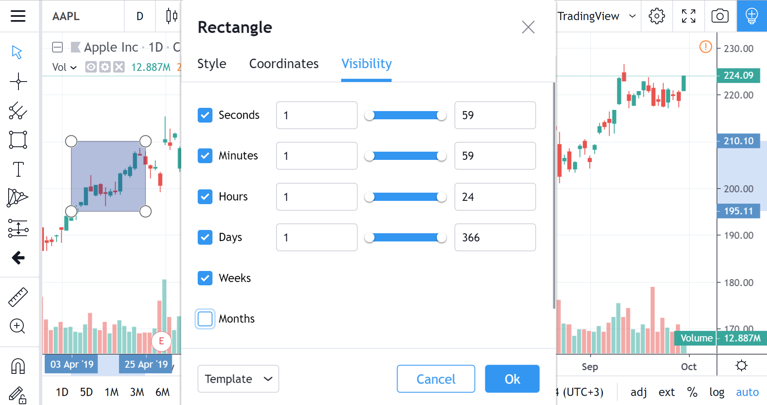Disable the Weeks checkbox

pyautogui.click(x=205, y=278)
